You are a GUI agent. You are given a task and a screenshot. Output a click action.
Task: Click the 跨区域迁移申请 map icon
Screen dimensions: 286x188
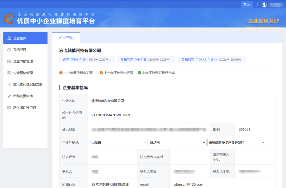(9, 108)
